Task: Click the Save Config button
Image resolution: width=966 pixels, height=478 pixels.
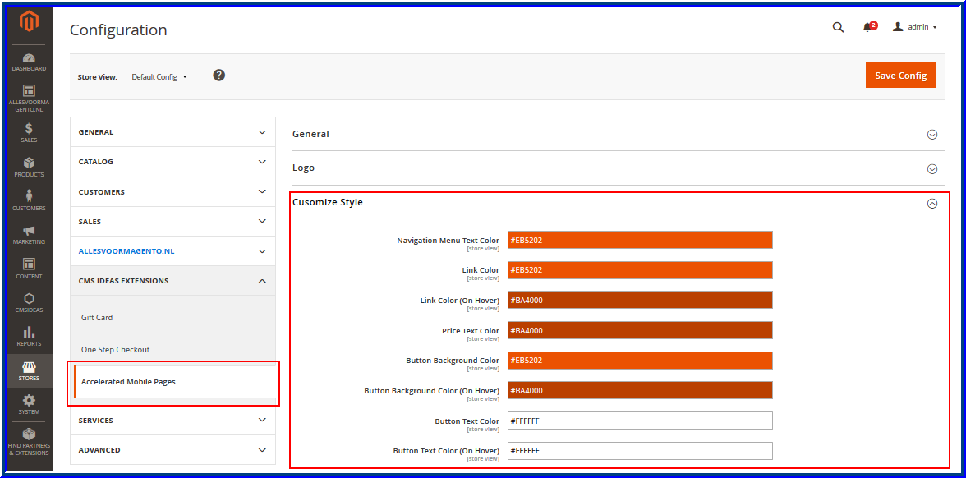Action: (x=900, y=75)
